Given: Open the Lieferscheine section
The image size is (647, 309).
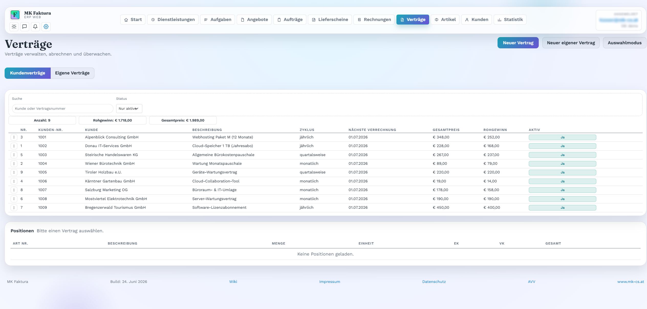Looking at the screenshot, I should click(330, 20).
